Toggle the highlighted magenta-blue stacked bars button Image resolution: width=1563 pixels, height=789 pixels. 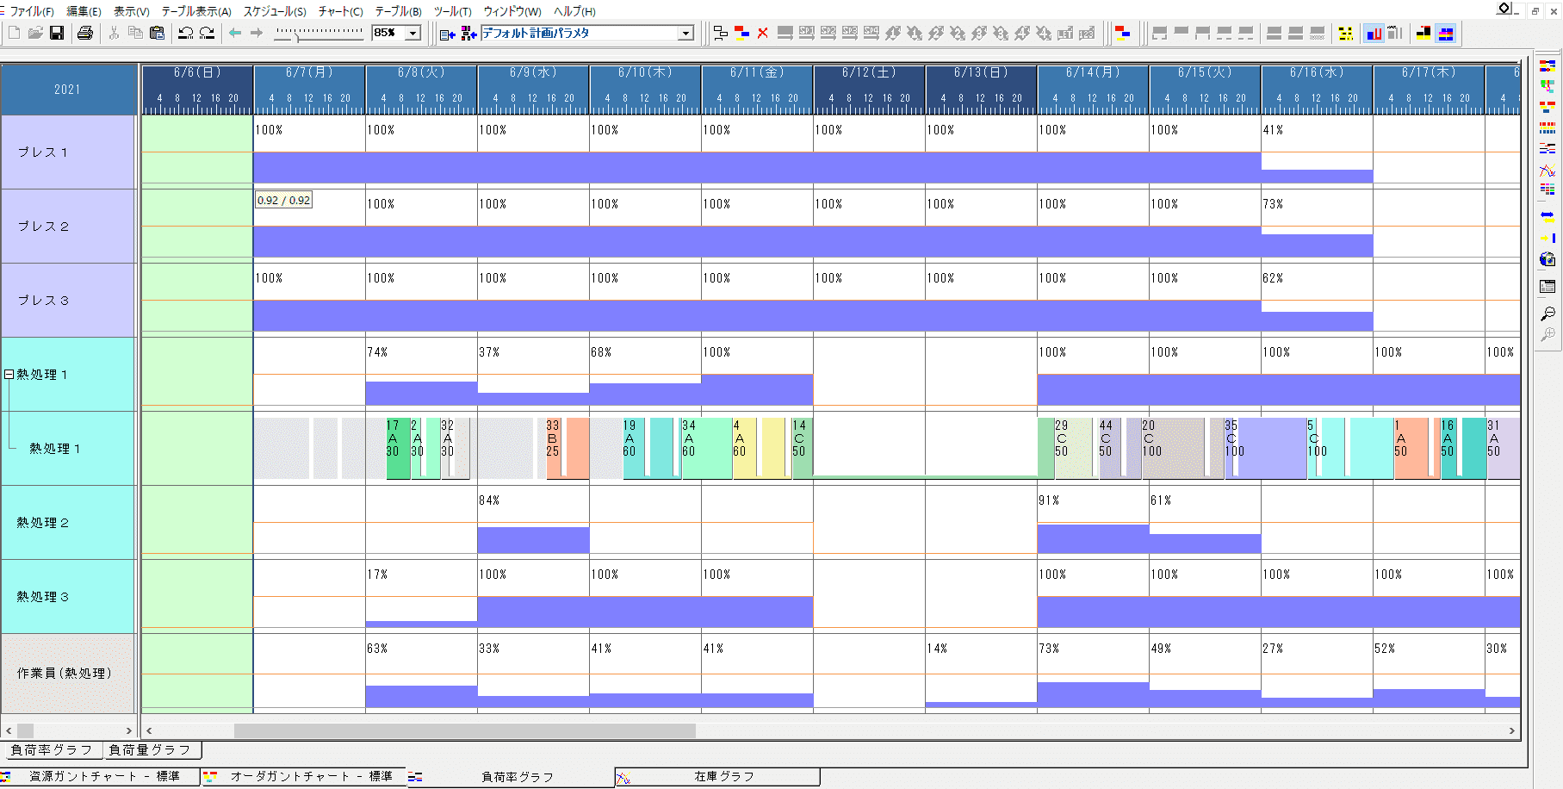pos(1446,34)
